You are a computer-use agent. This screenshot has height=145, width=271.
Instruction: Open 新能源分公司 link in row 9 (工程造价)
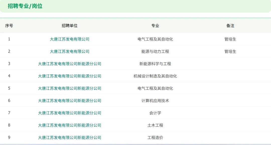point(70,138)
